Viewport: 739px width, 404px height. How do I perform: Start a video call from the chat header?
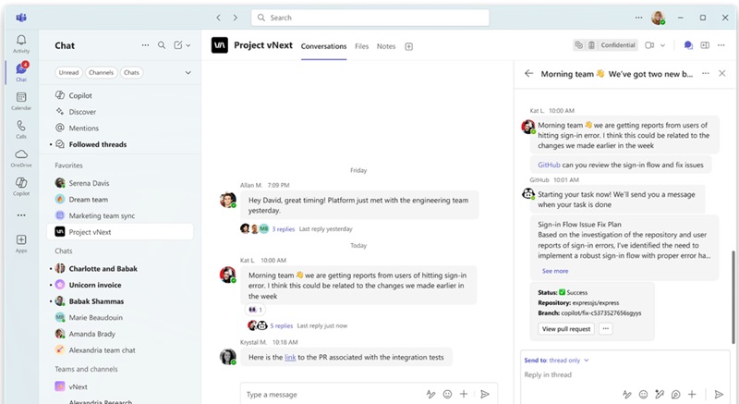649,45
